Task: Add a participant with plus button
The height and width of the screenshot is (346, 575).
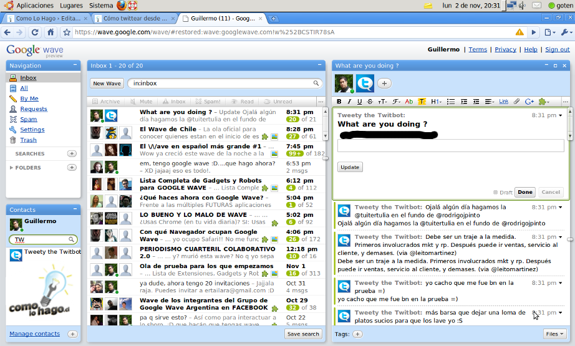Action: (384, 83)
